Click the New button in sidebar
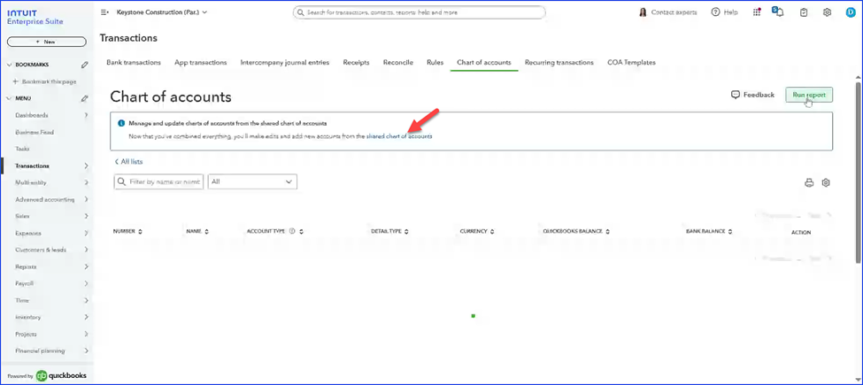Image resolution: width=863 pixels, height=385 pixels. tap(46, 42)
